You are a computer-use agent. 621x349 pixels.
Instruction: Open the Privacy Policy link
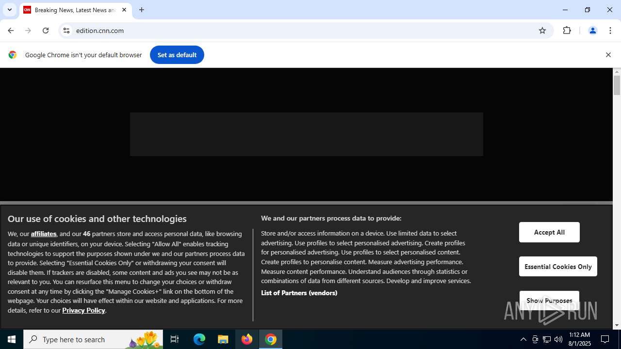click(83, 310)
